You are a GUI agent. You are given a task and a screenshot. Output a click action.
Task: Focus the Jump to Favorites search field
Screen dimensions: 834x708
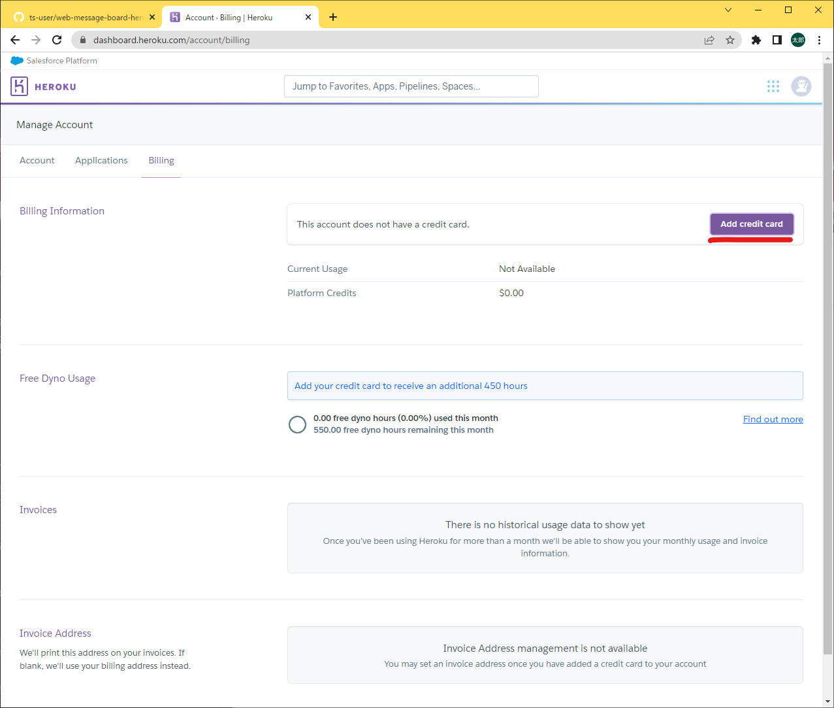[x=411, y=86]
